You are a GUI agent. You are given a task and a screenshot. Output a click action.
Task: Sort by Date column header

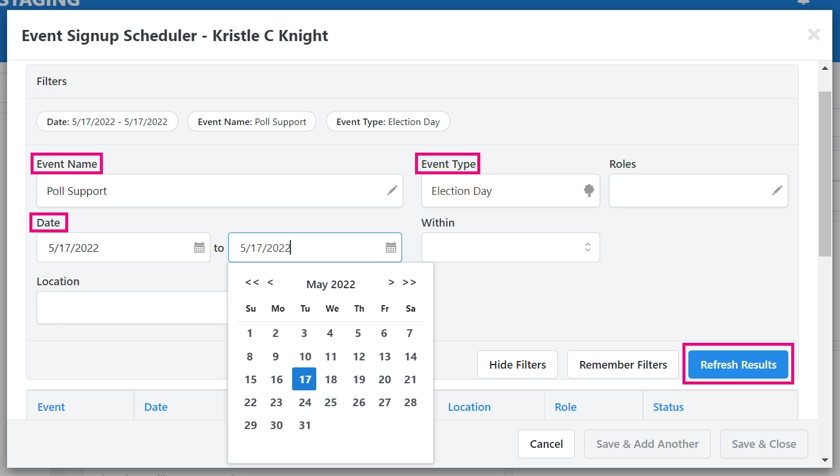pyautogui.click(x=156, y=407)
